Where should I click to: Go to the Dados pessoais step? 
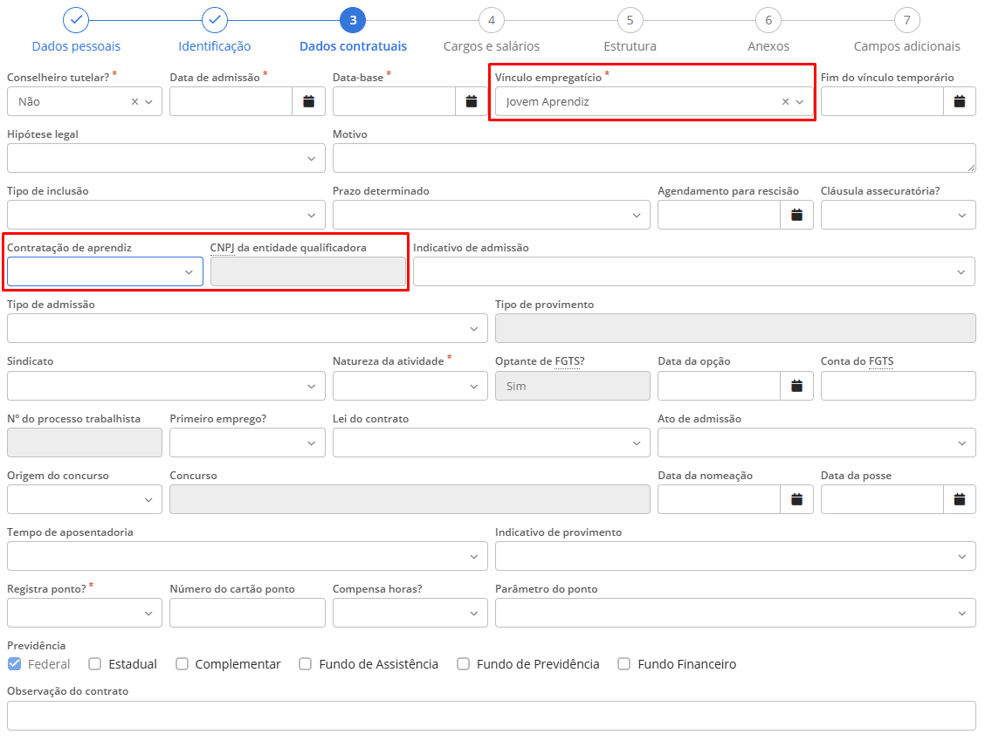tap(76, 19)
